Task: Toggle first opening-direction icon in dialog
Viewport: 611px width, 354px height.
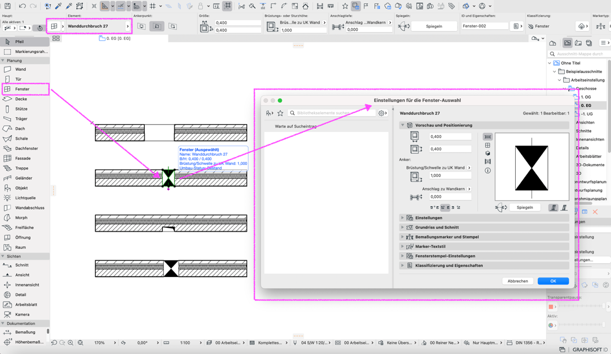Action: click(x=553, y=207)
